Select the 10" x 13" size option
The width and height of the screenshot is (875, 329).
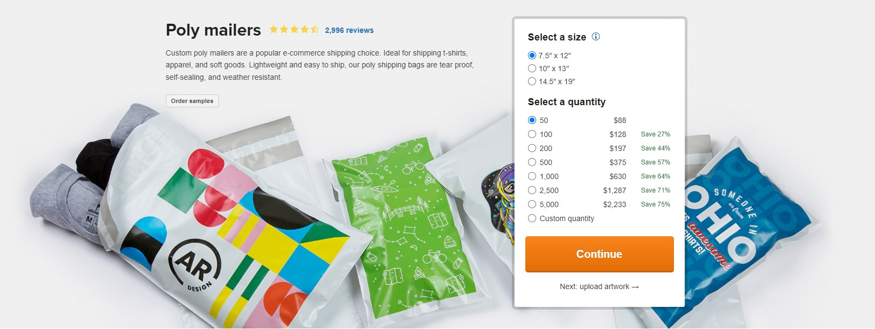pos(548,68)
